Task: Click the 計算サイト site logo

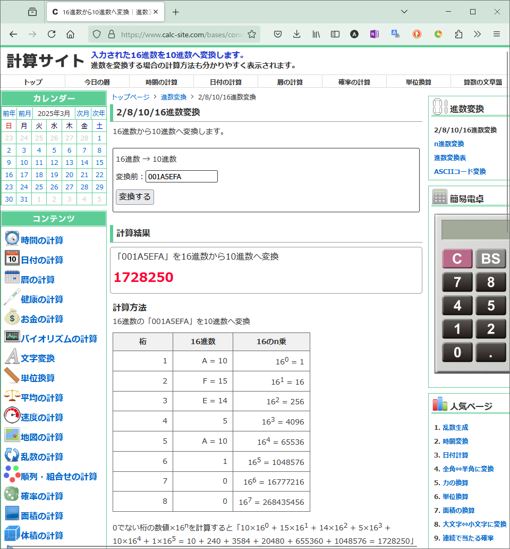Action: click(x=46, y=61)
